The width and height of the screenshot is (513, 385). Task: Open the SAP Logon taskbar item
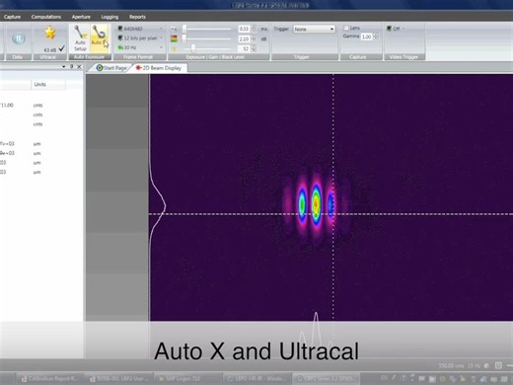(x=188, y=378)
